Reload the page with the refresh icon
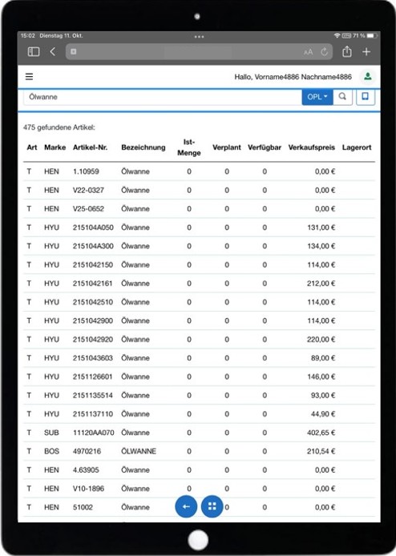396x556 pixels. (325, 52)
